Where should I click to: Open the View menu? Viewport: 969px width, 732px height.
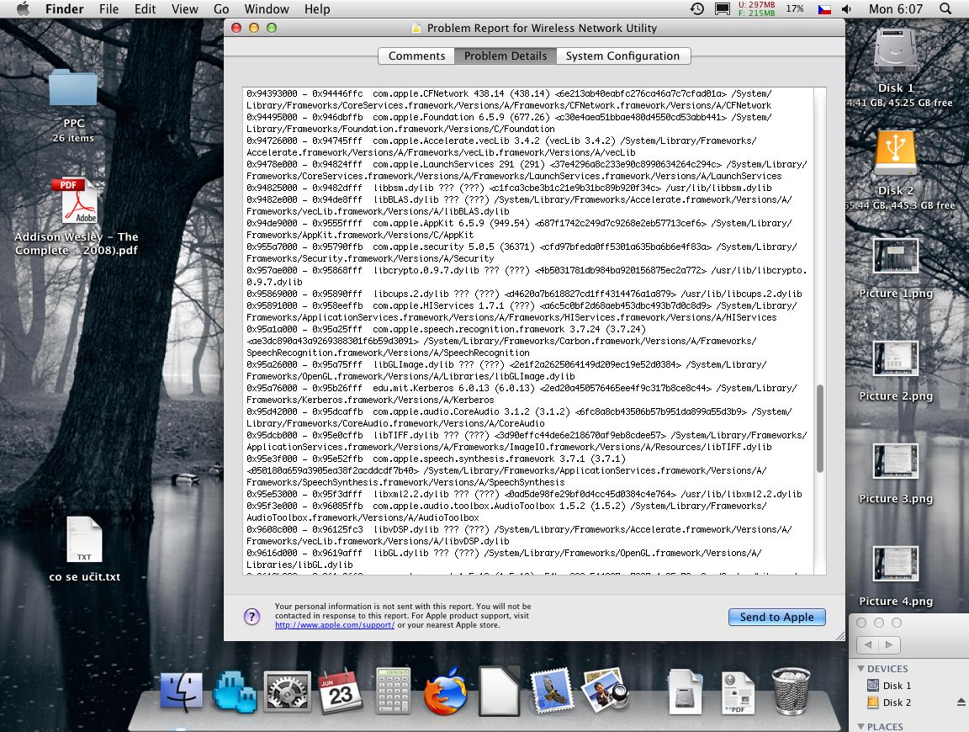click(x=185, y=8)
